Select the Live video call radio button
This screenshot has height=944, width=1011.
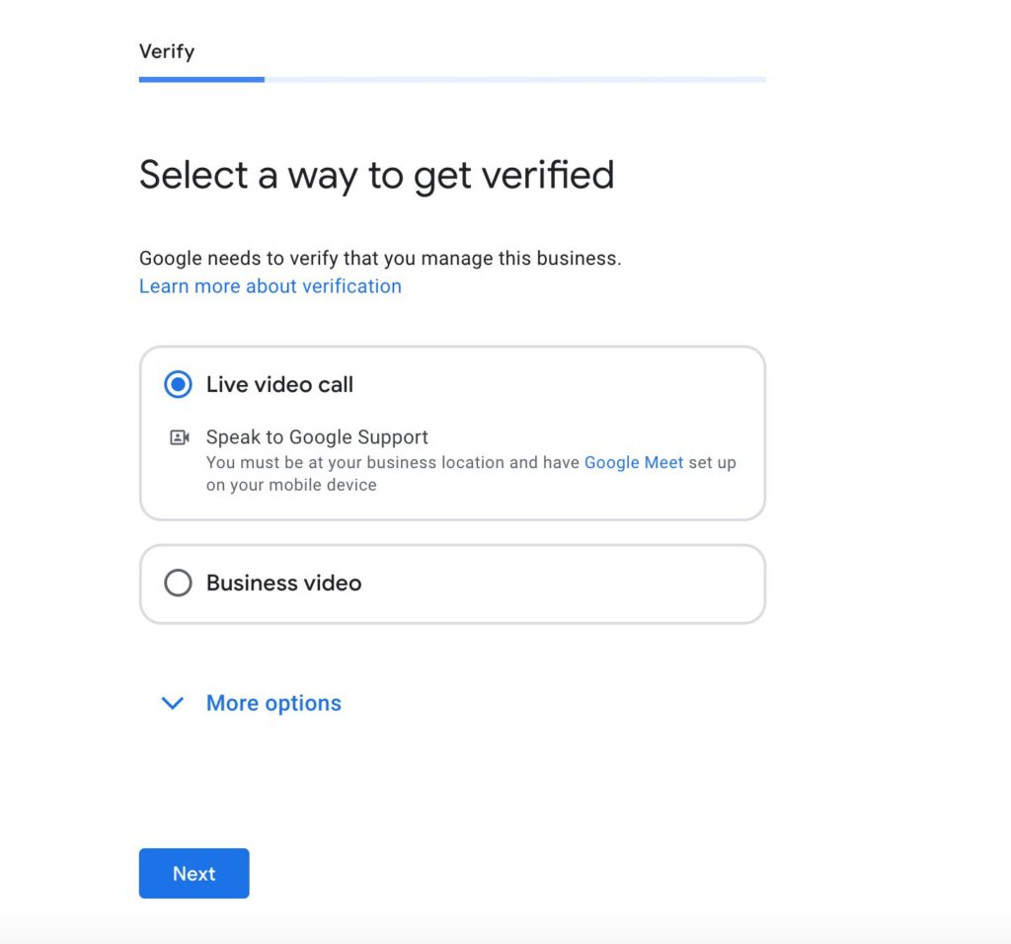(x=177, y=384)
